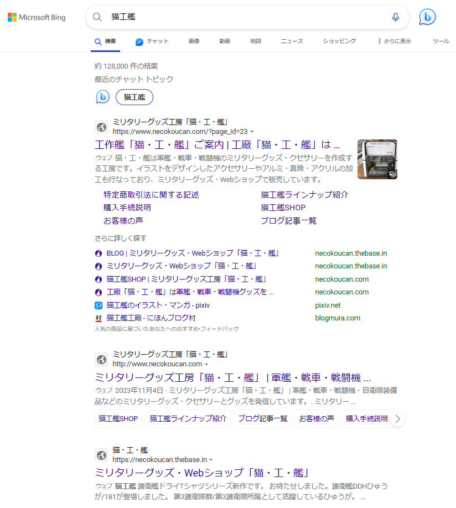
Task: Open ミリタリーグッズ・Webショップ「猫・工・艦」result title
Action: pyautogui.click(x=202, y=473)
